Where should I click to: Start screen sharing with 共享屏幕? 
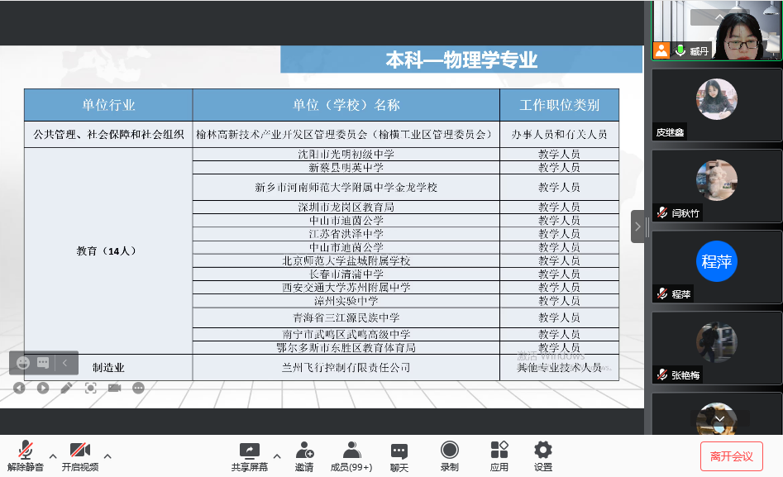tap(249, 456)
